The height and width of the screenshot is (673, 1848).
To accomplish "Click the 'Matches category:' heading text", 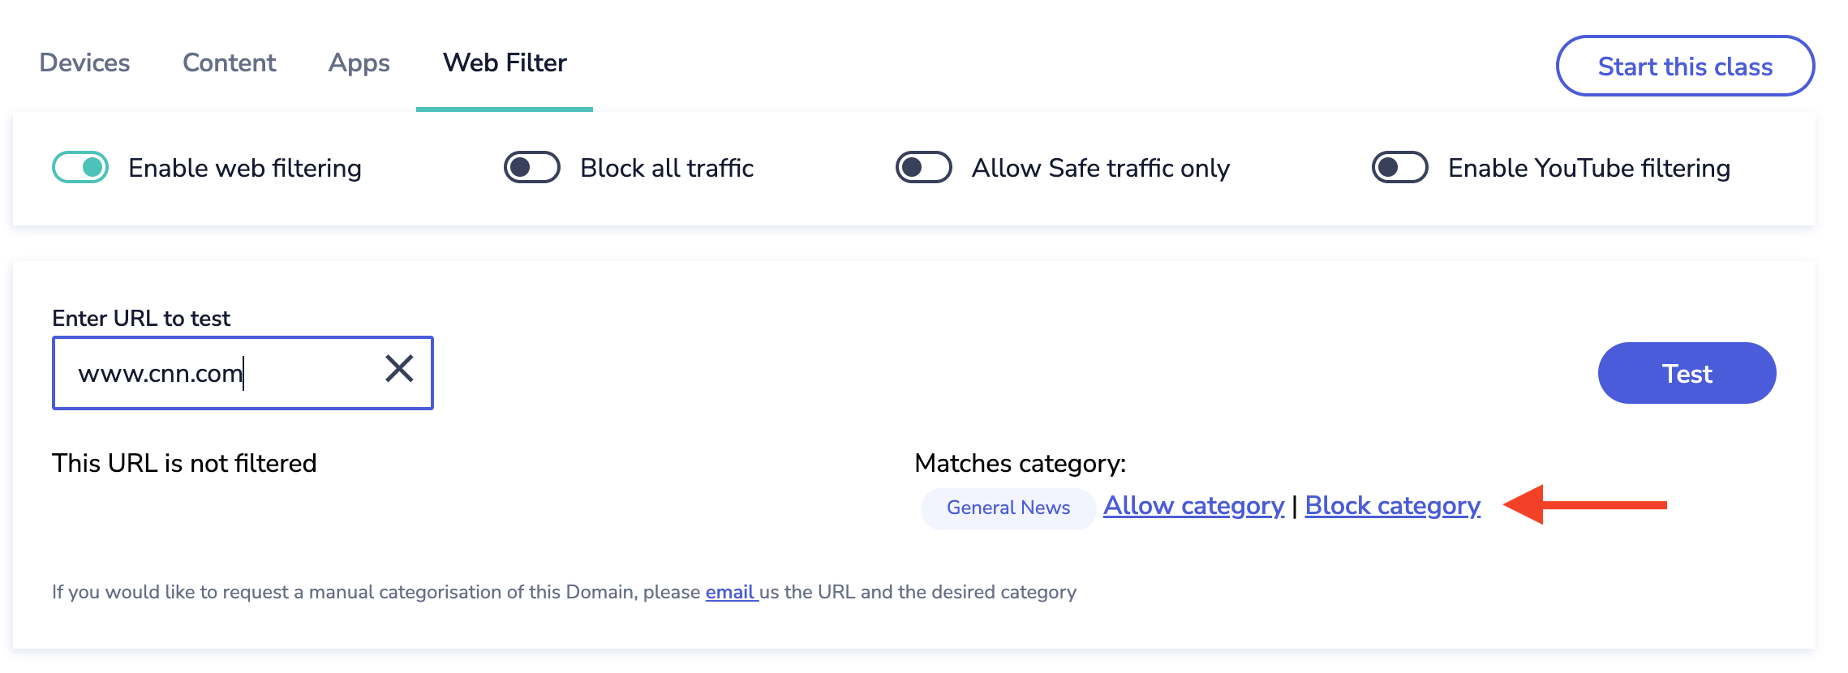I will click(1020, 464).
